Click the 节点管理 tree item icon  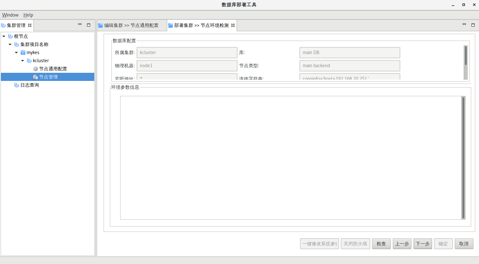click(35, 77)
